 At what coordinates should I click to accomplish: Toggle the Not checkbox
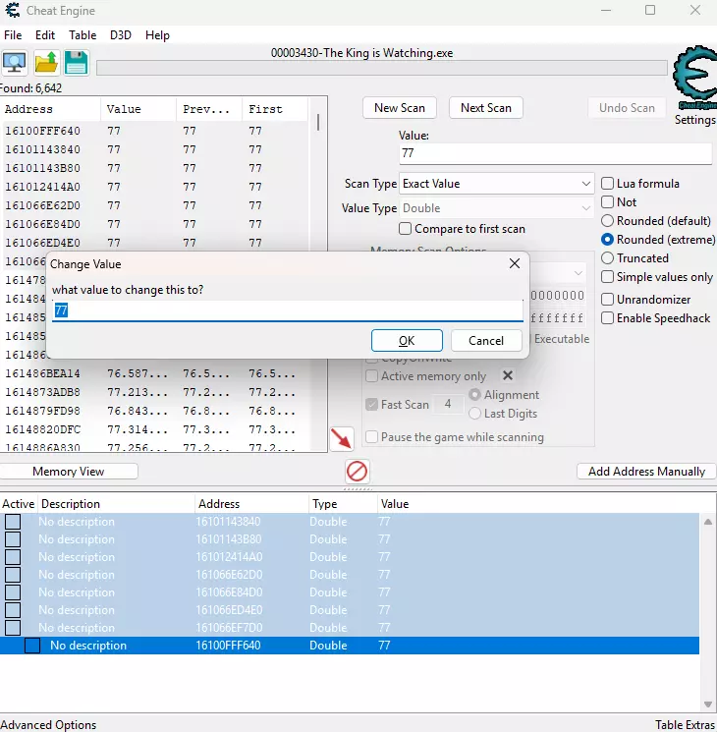[x=607, y=201]
